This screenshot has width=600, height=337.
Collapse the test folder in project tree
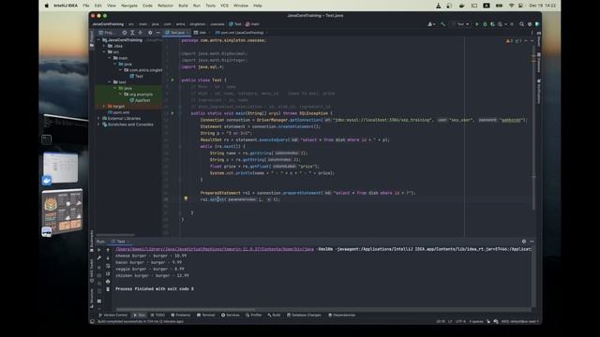110,82
